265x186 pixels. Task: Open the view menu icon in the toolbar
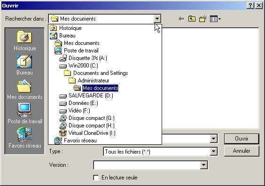215,19
